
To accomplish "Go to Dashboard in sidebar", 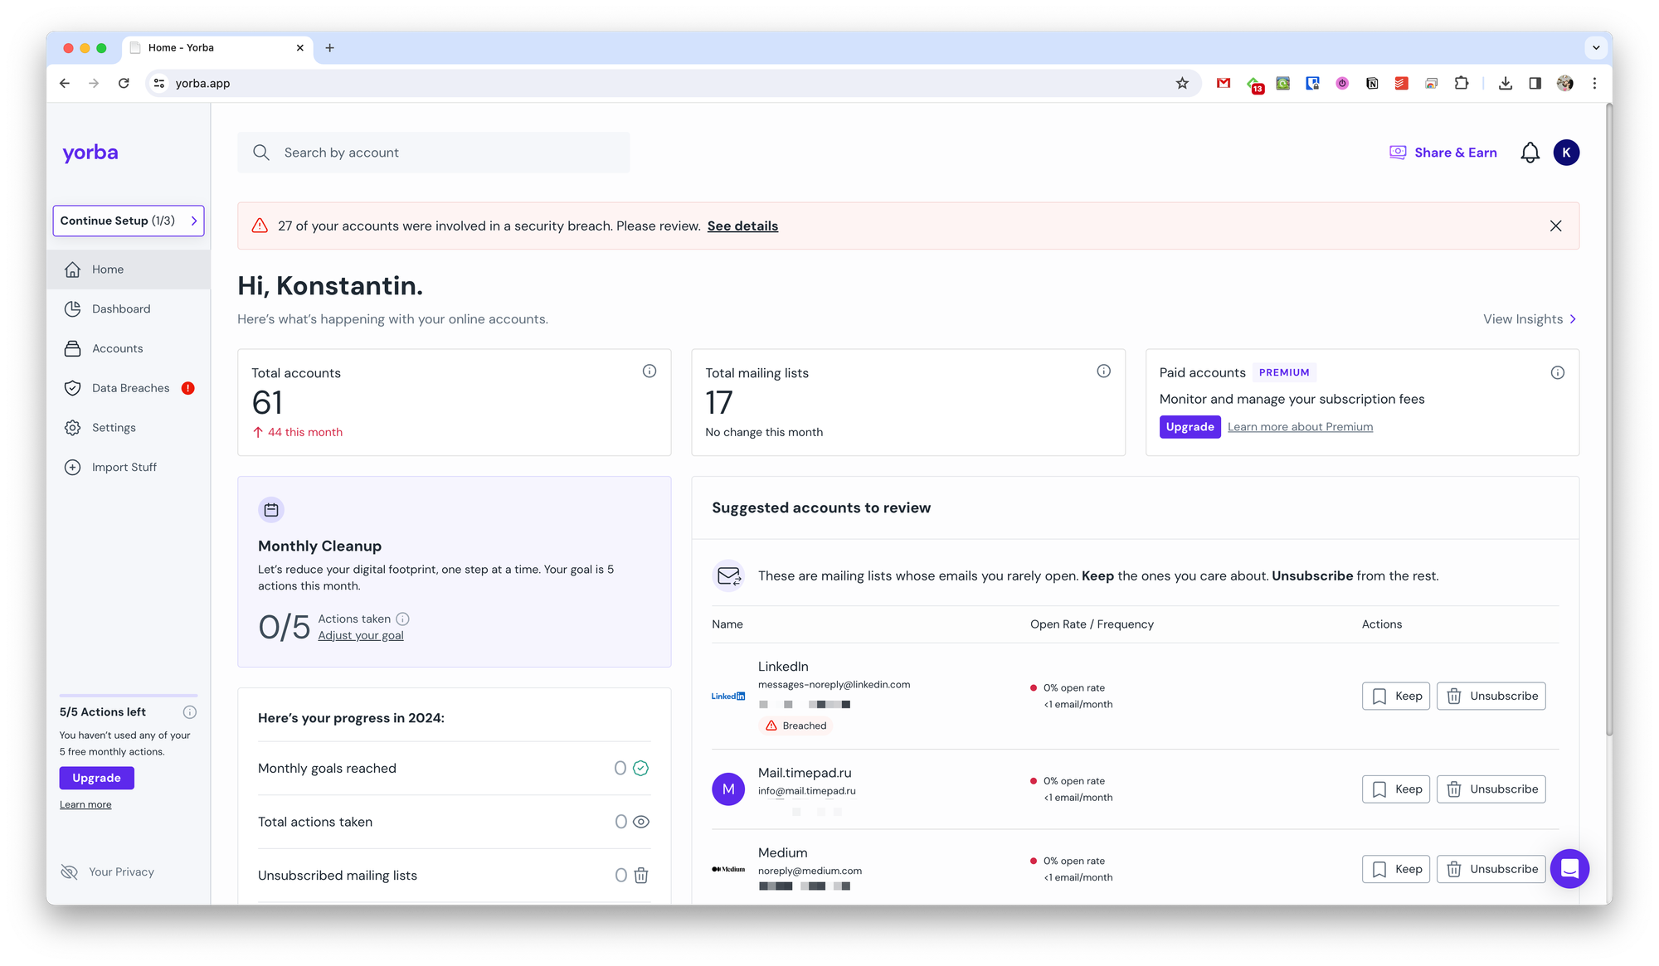I will click(x=121, y=309).
